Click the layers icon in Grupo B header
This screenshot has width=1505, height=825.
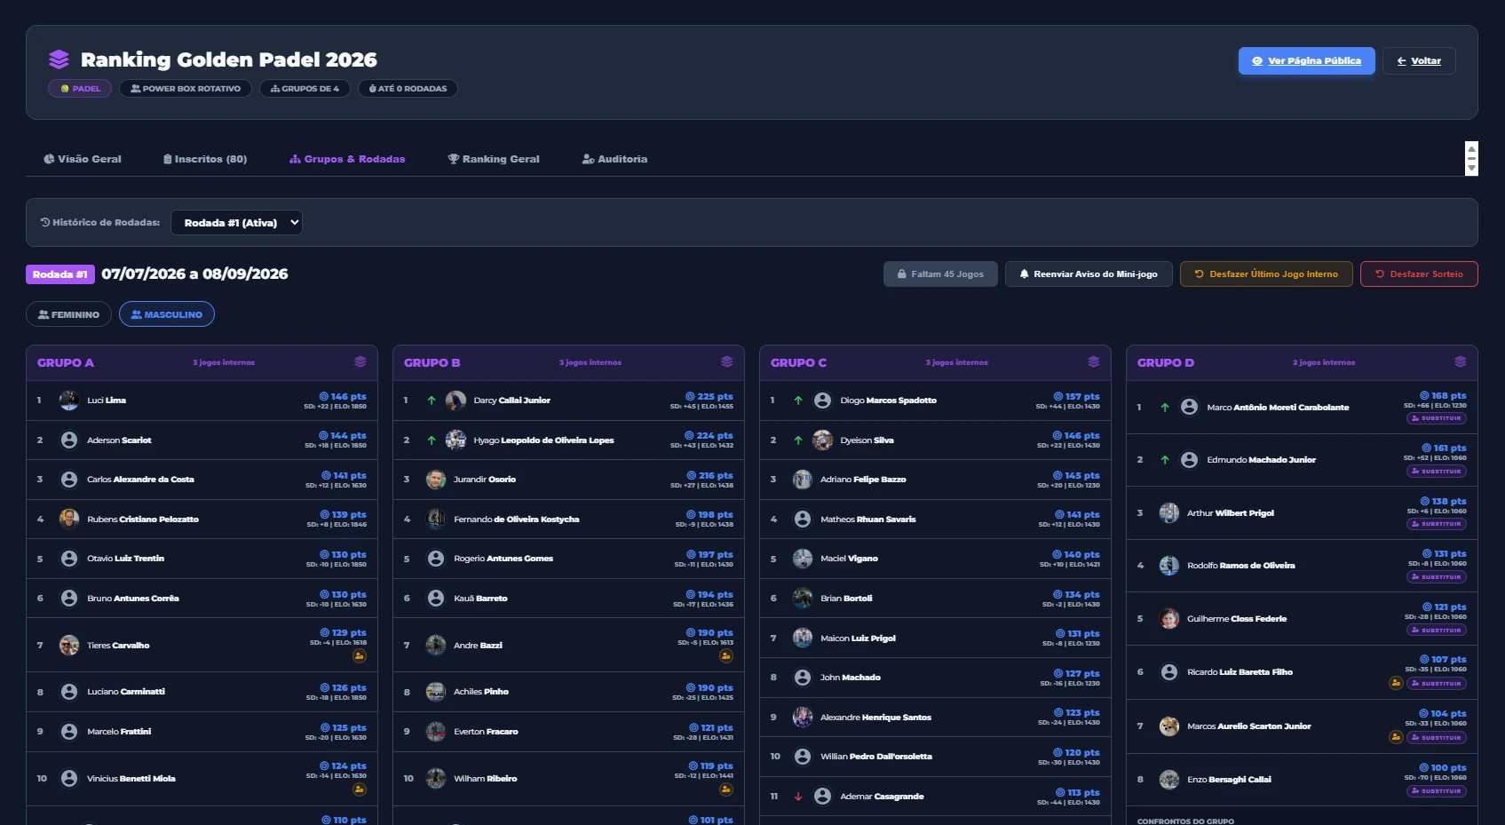[726, 362]
